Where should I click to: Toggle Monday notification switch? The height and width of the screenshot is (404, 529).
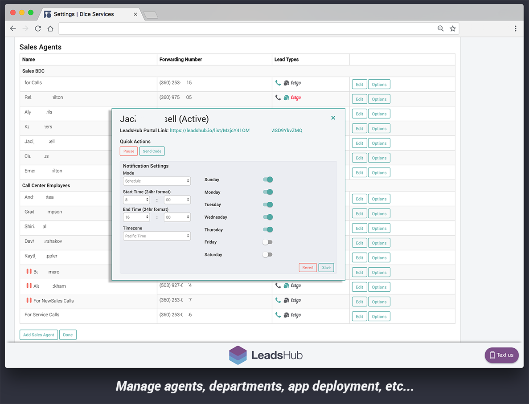pyautogui.click(x=268, y=192)
